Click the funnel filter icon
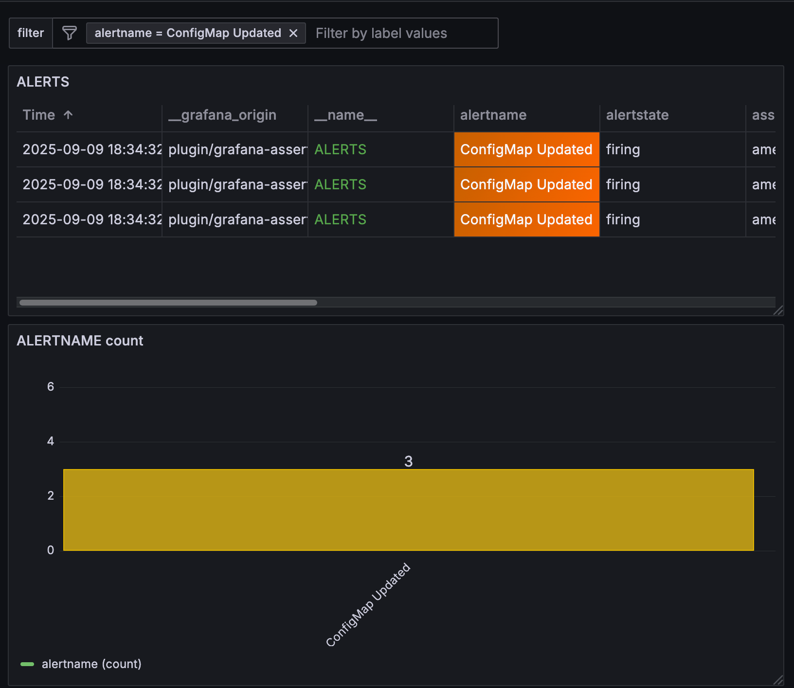The height and width of the screenshot is (688, 794). [x=70, y=33]
